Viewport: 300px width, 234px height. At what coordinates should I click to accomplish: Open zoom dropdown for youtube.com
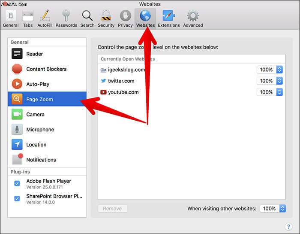tap(270, 92)
